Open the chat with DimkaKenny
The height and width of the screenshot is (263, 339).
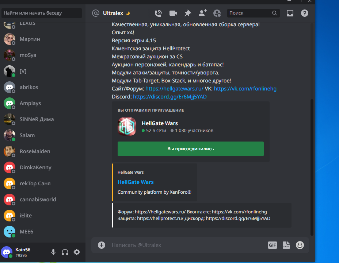point(42,167)
